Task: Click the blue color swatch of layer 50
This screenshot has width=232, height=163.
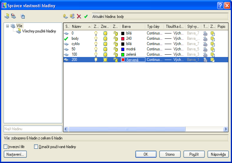Action: [x=123, y=49]
